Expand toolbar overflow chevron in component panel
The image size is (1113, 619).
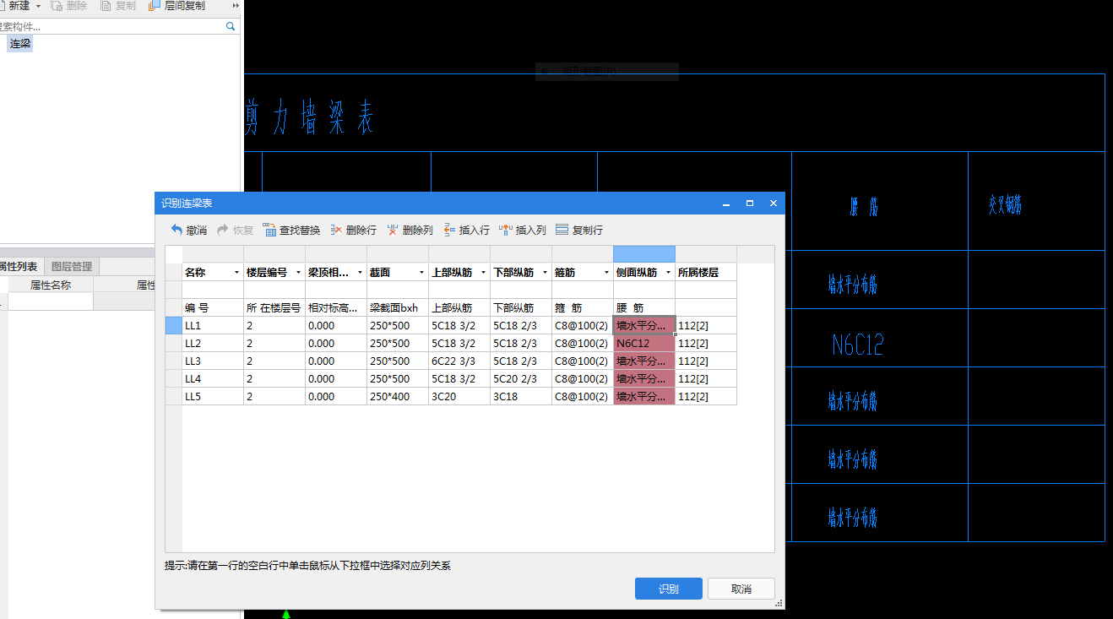(x=236, y=6)
